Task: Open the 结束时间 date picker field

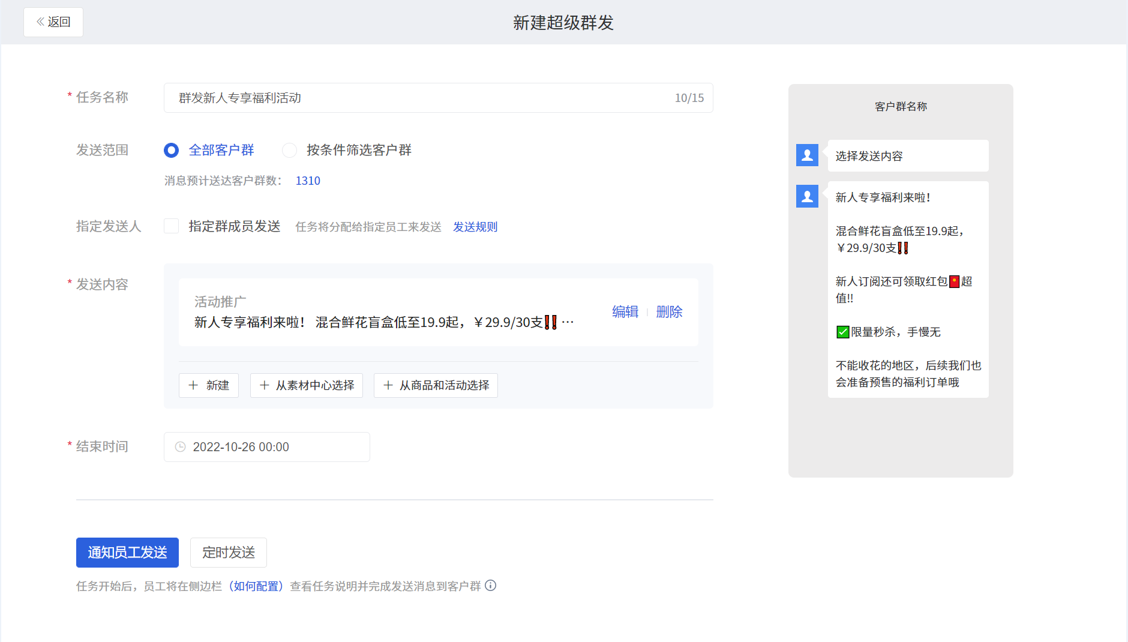Action: (x=267, y=447)
